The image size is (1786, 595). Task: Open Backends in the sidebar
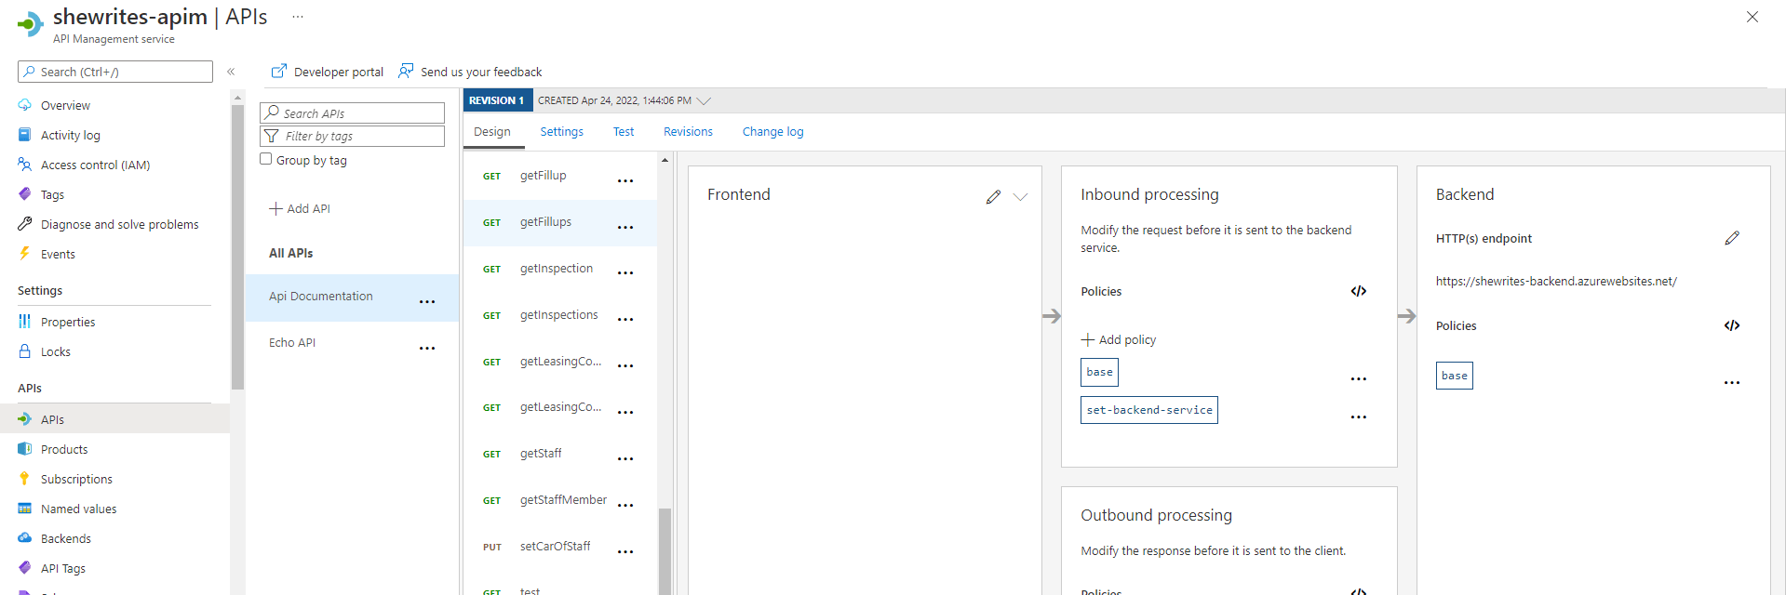tap(65, 538)
